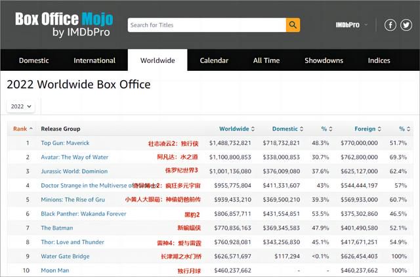Viewport: 420px width, 277px height.
Task: Click domestic gross $117,294
Action: pyautogui.click(x=287, y=257)
